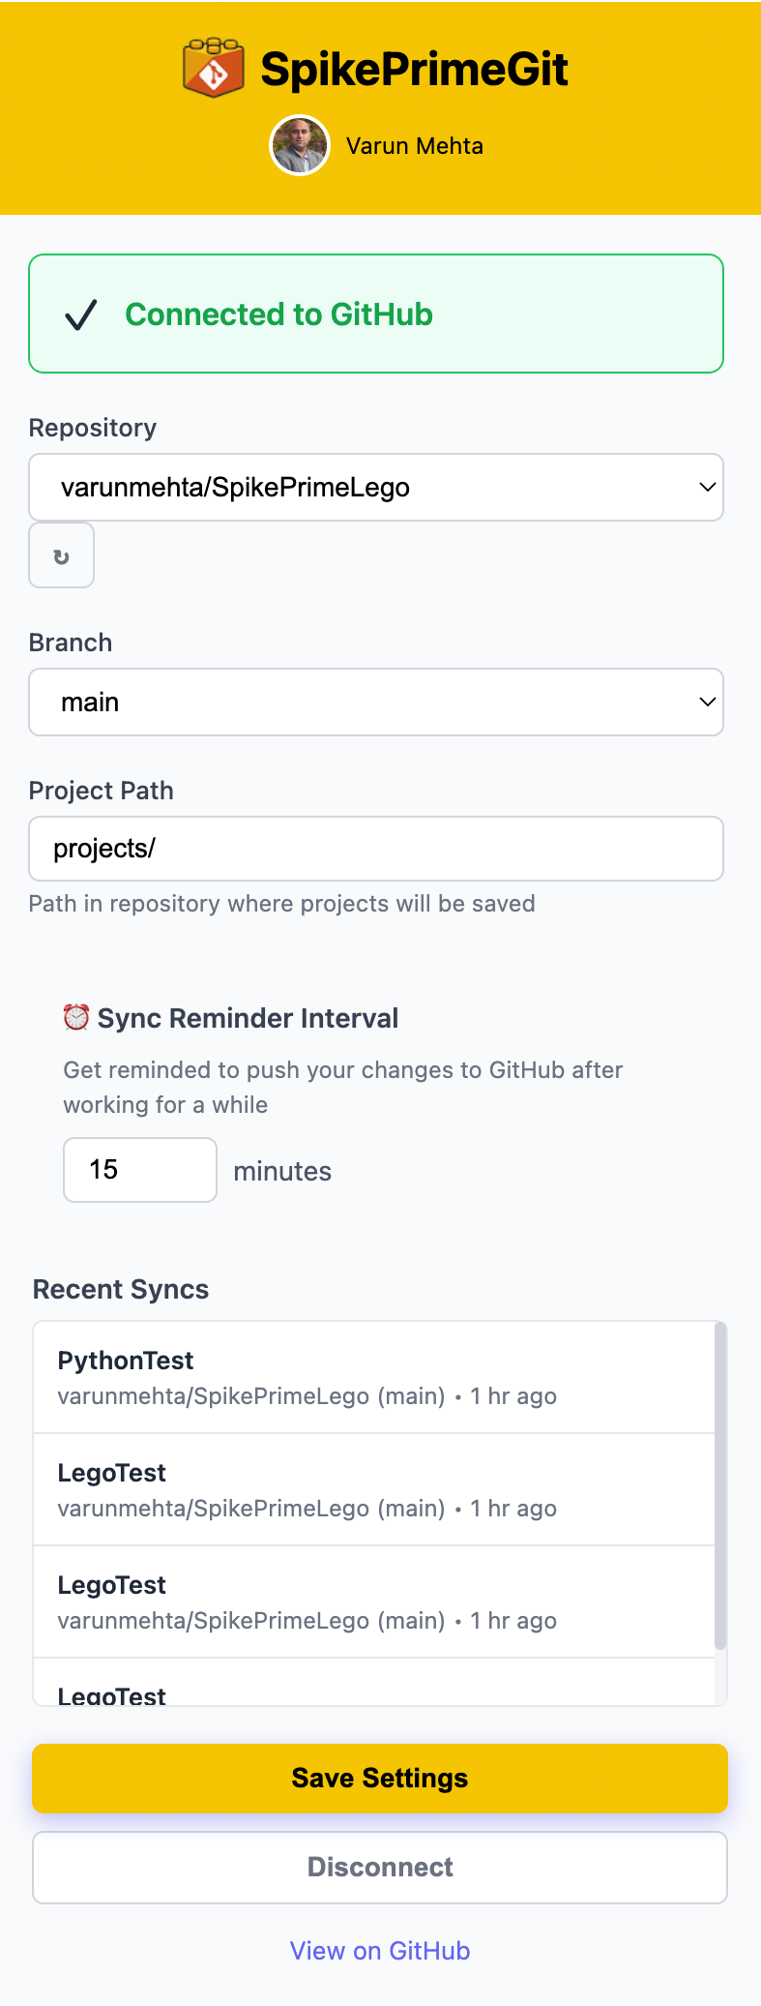Select the Repository dropdown chevron

click(x=705, y=488)
